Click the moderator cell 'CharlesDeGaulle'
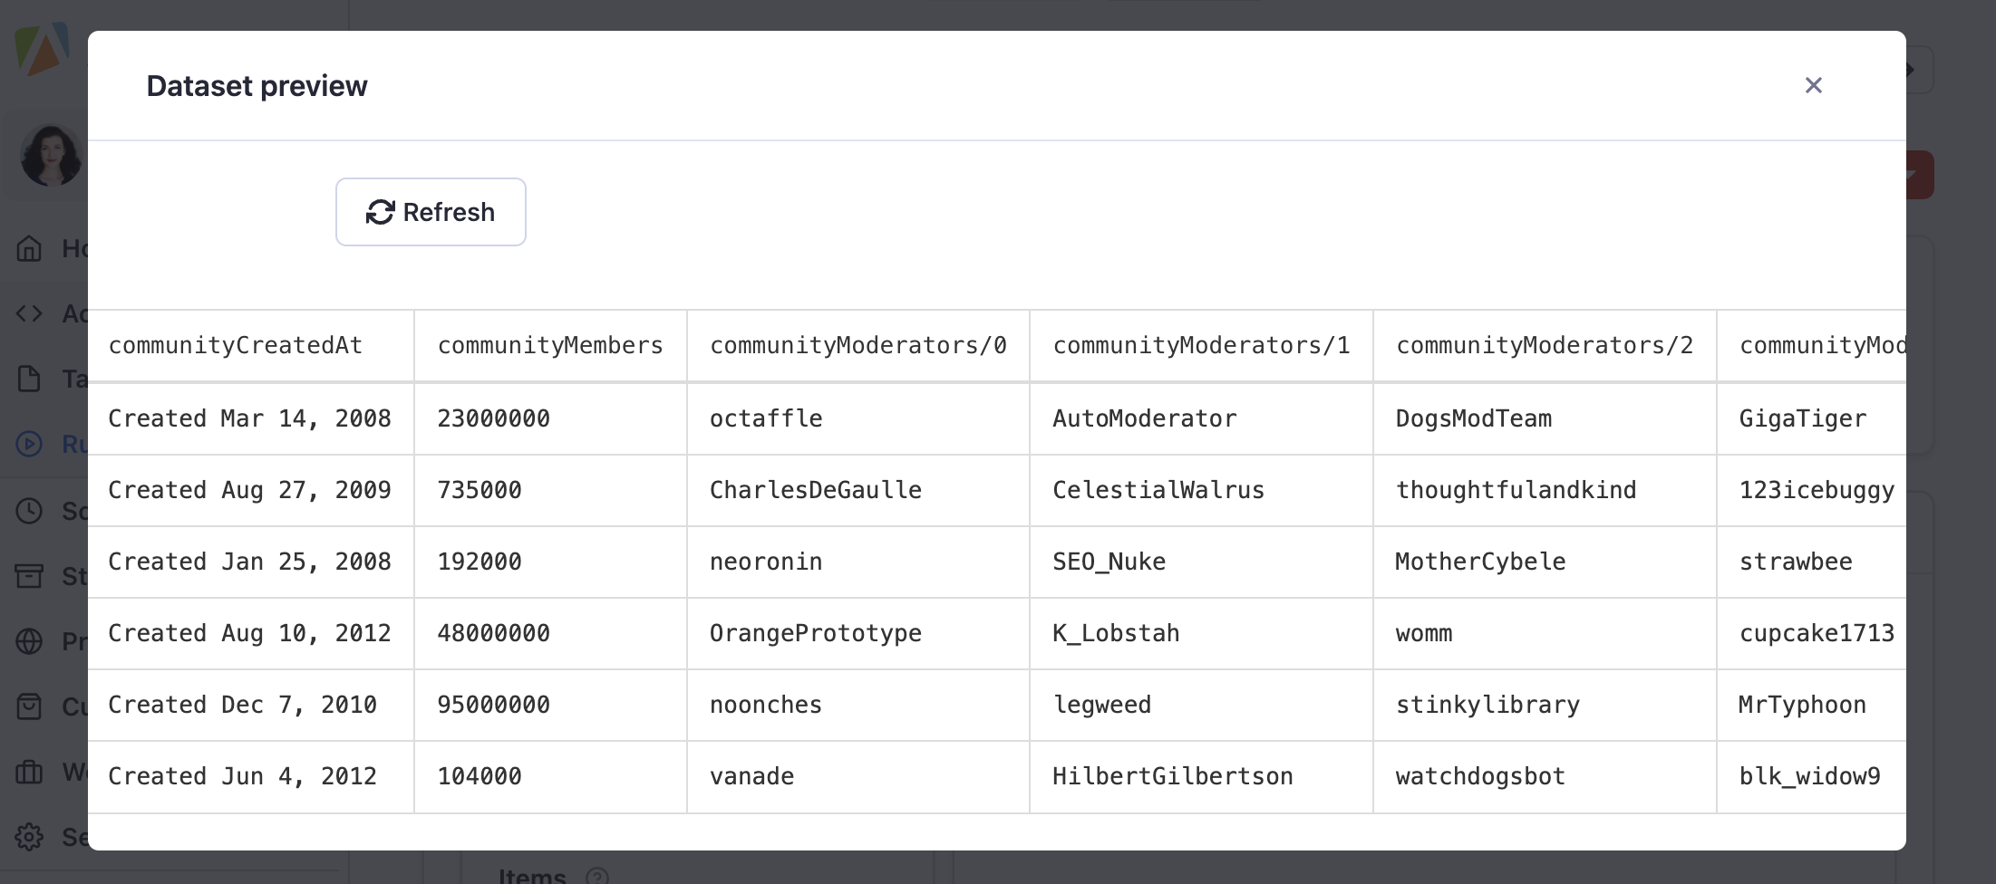Viewport: 1996px width, 884px height. (858, 490)
